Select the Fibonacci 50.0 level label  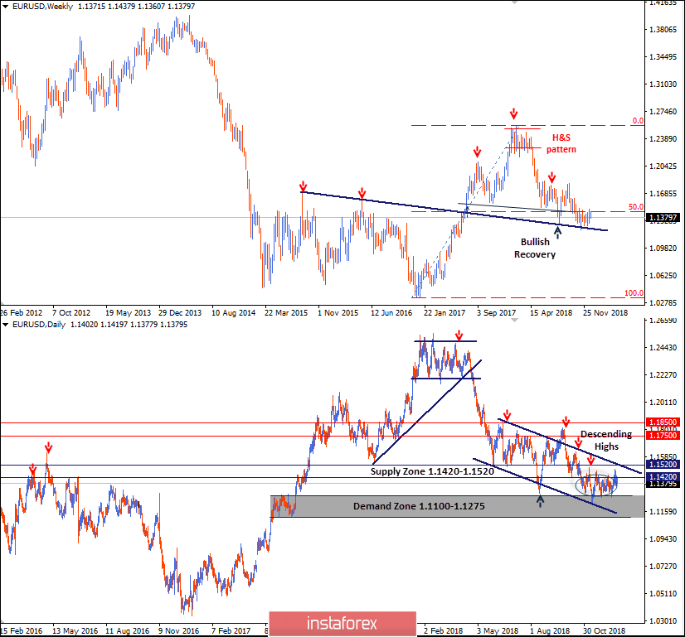(x=635, y=207)
